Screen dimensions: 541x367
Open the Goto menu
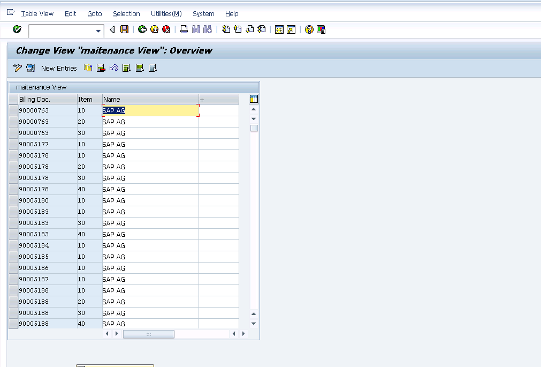coord(95,14)
